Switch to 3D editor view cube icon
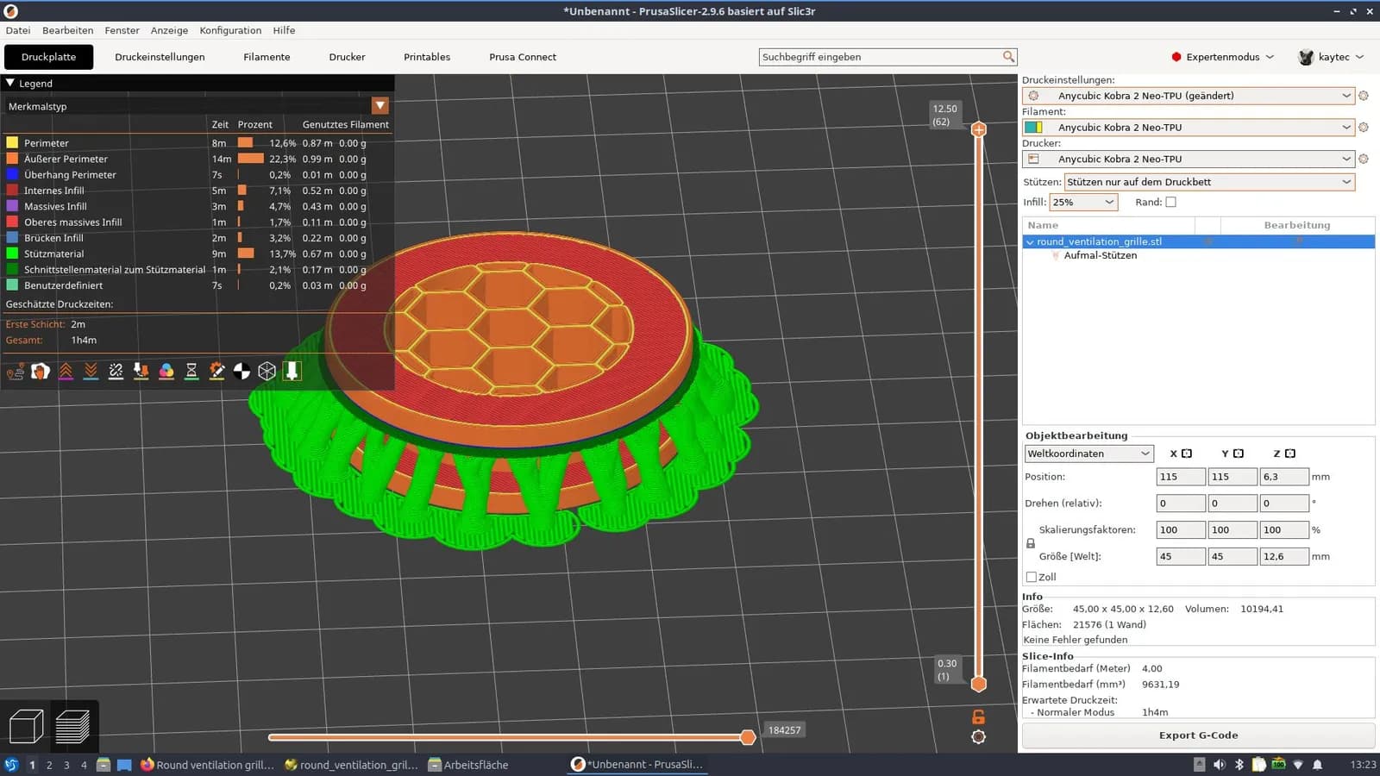Screen dimensions: 1380x776 [26, 726]
